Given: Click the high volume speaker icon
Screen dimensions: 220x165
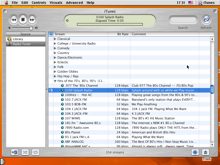Looking at the screenshot, I should (x=37, y=28).
